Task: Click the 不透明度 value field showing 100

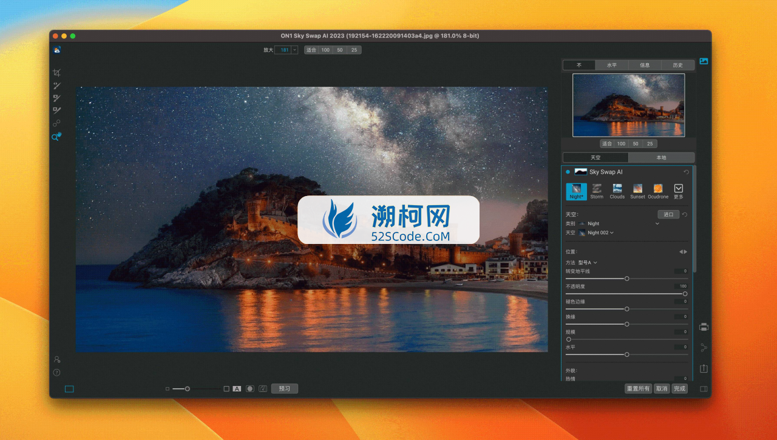Action: (680, 286)
